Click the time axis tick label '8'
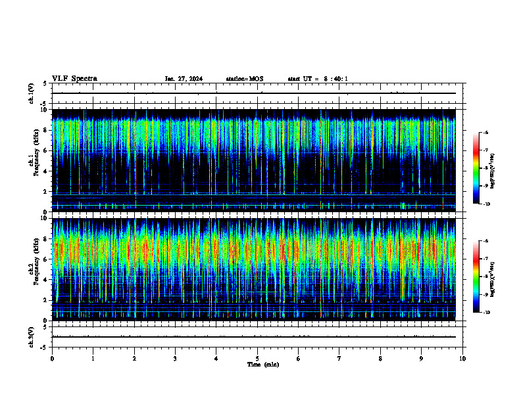This screenshot has height=402, width=521. pos(380,359)
